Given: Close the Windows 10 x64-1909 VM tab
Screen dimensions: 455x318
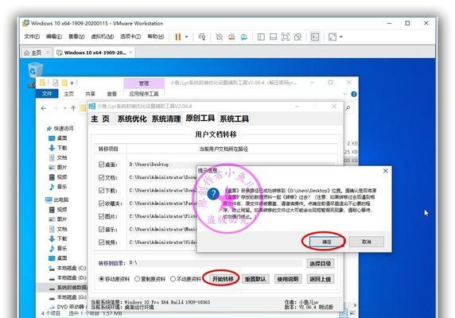Looking at the screenshot, I should pos(131,52).
